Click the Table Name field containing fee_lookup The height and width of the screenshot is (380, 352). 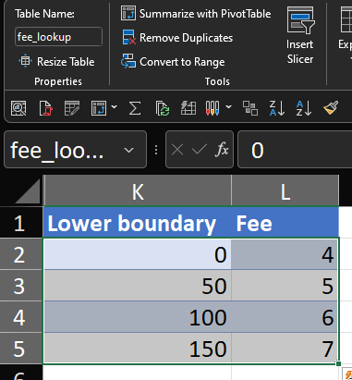[x=58, y=37]
